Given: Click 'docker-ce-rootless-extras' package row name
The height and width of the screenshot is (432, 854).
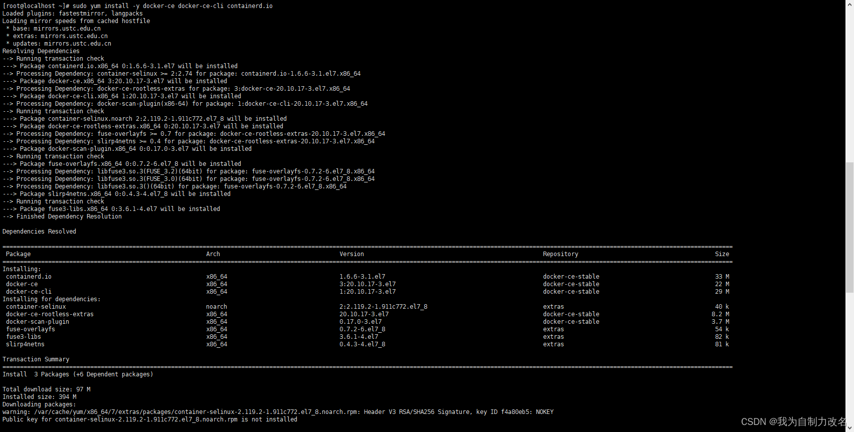Looking at the screenshot, I should 50,314.
